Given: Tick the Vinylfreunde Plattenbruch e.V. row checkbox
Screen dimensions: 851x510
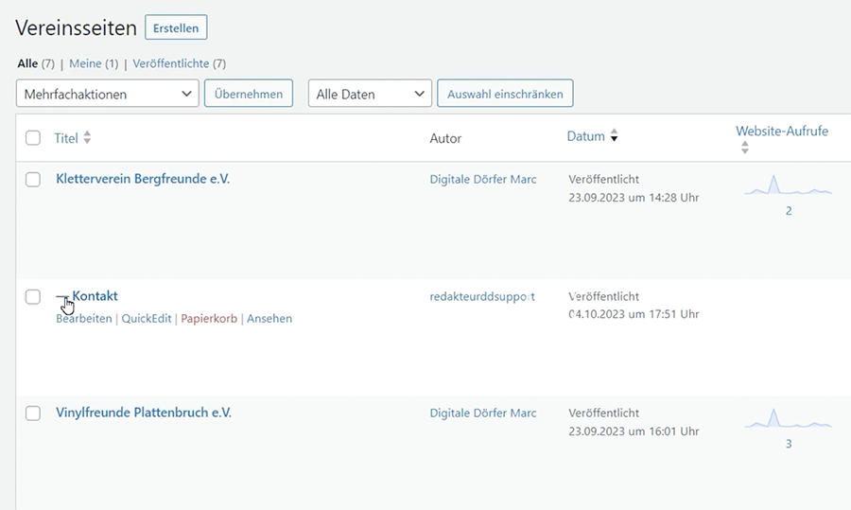Looking at the screenshot, I should click(x=33, y=413).
